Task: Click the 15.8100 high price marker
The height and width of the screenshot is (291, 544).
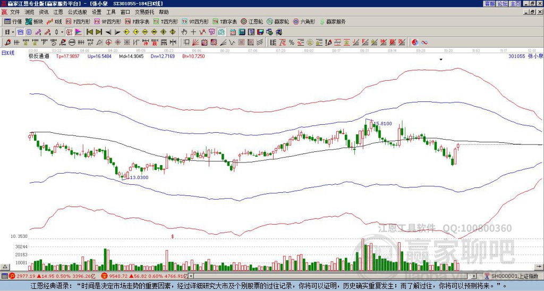Action: point(382,124)
